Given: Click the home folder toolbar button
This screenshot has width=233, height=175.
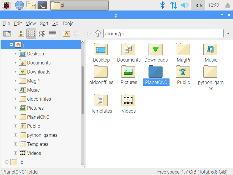Looking at the screenshot, I should (x=66, y=34).
